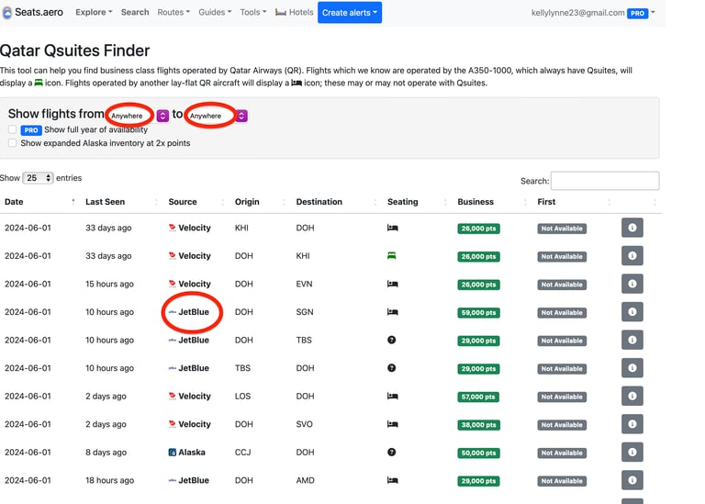The image size is (705, 504).
Task: Expand the Explore menu
Action: tap(94, 12)
